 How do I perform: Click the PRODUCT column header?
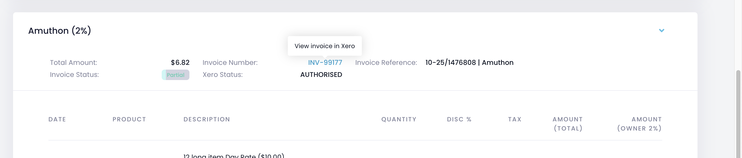point(129,119)
